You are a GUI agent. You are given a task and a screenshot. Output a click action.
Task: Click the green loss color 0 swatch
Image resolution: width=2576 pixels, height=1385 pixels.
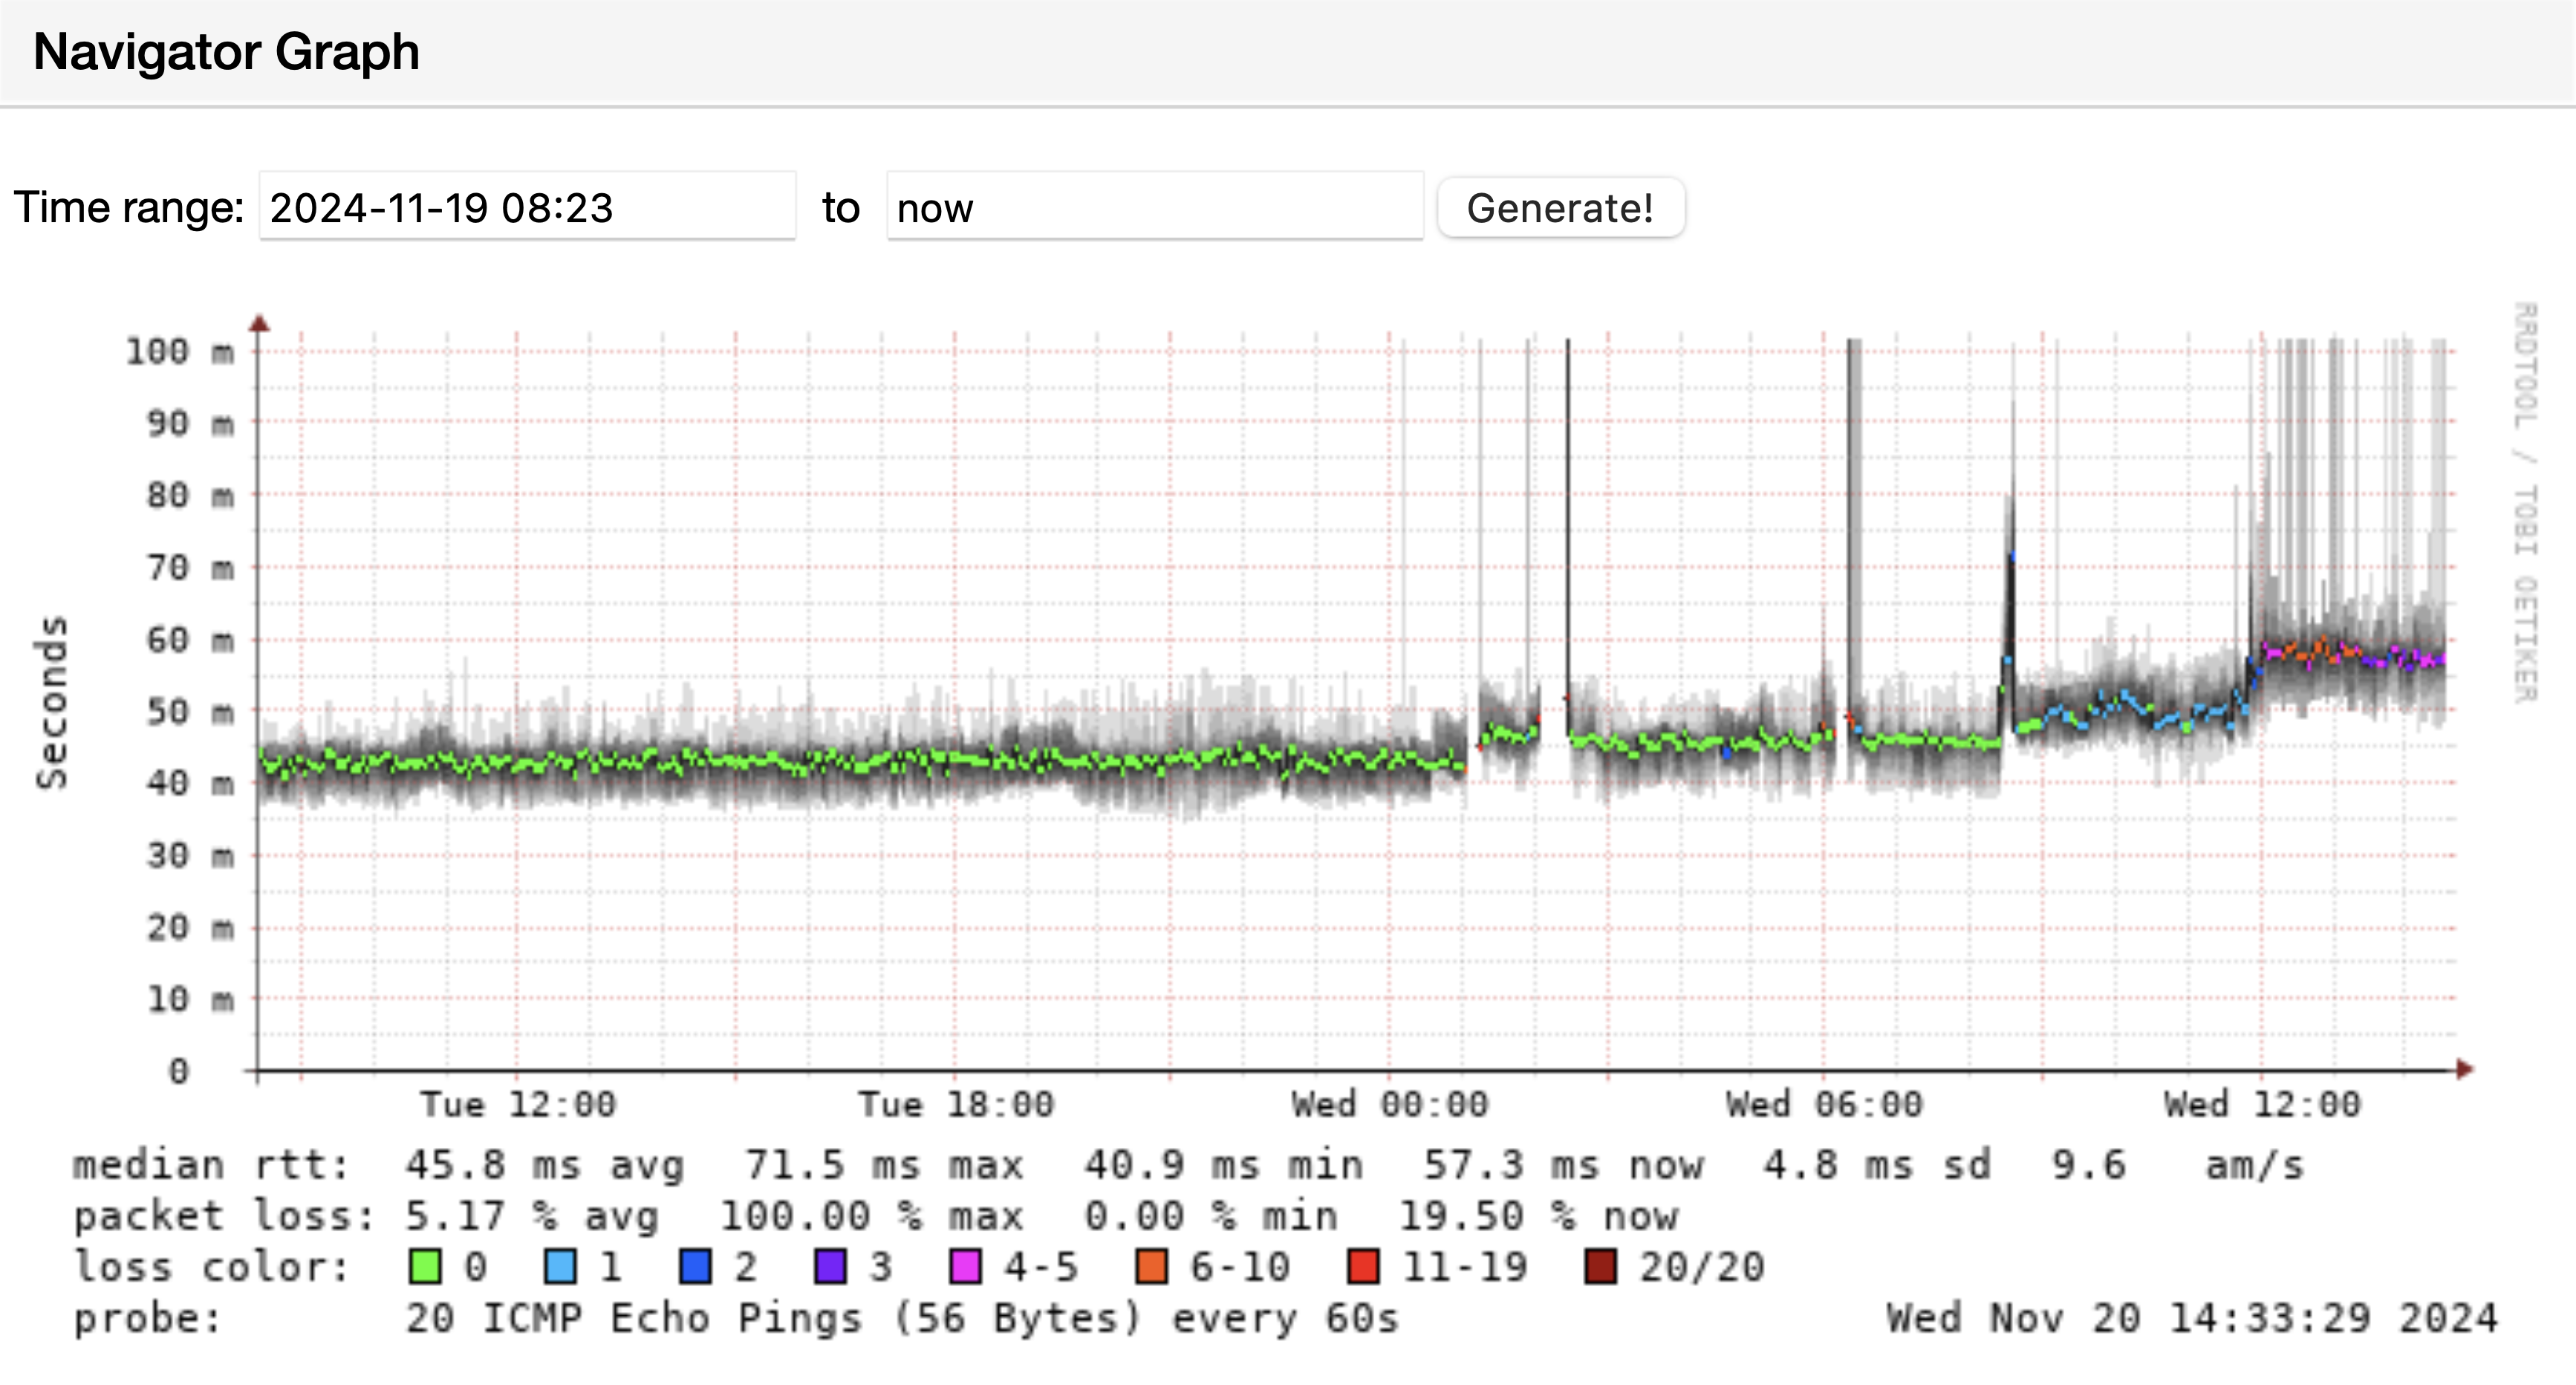[425, 1267]
